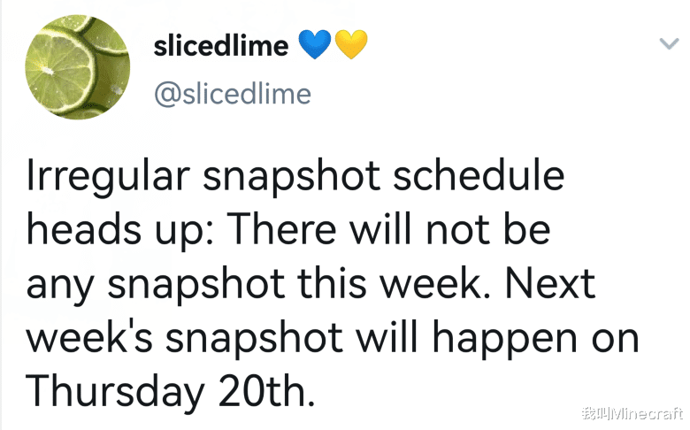Screen dimensions: 690x430
Task: Click the word "week's" in the tweet
Action: tap(89, 337)
